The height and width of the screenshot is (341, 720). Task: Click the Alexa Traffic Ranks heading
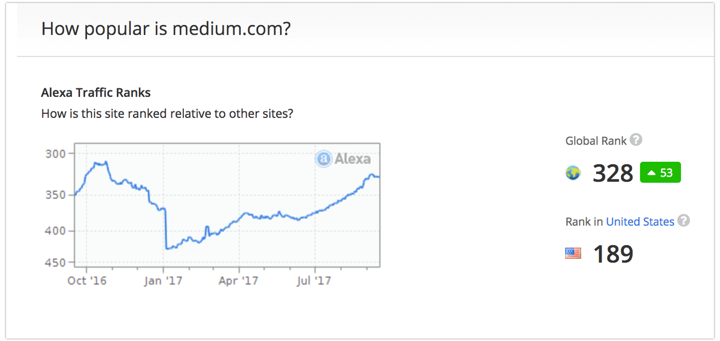pyautogui.click(x=96, y=93)
